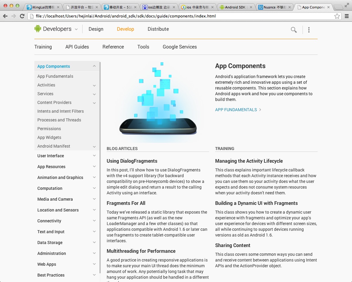This screenshot has width=352, height=282.
Task: Close the iKingLai blog tab
Action: 58,7
